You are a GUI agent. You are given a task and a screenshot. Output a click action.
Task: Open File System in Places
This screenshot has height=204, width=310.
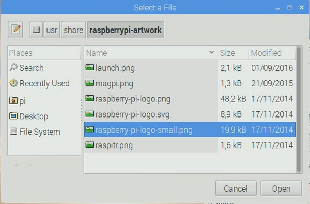pos(44,132)
